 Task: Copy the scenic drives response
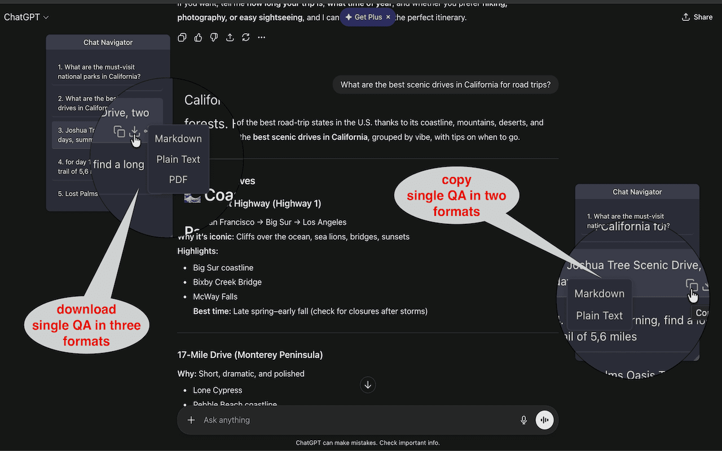182,37
